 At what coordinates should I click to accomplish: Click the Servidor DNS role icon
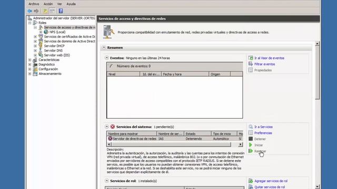(x=41, y=50)
